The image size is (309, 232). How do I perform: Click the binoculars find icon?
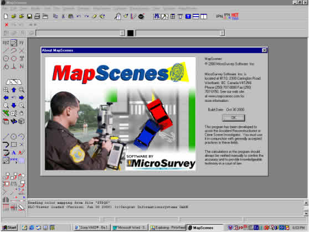pyautogui.click(x=157, y=16)
